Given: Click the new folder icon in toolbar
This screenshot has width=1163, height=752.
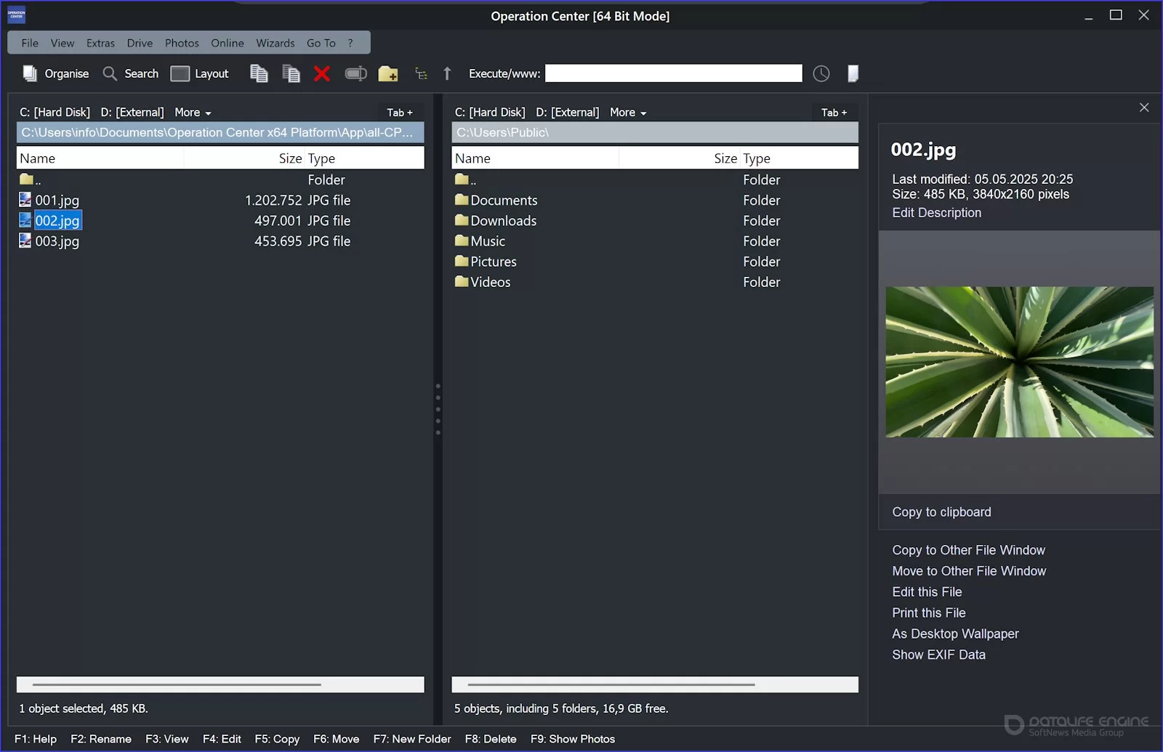Looking at the screenshot, I should (x=388, y=73).
